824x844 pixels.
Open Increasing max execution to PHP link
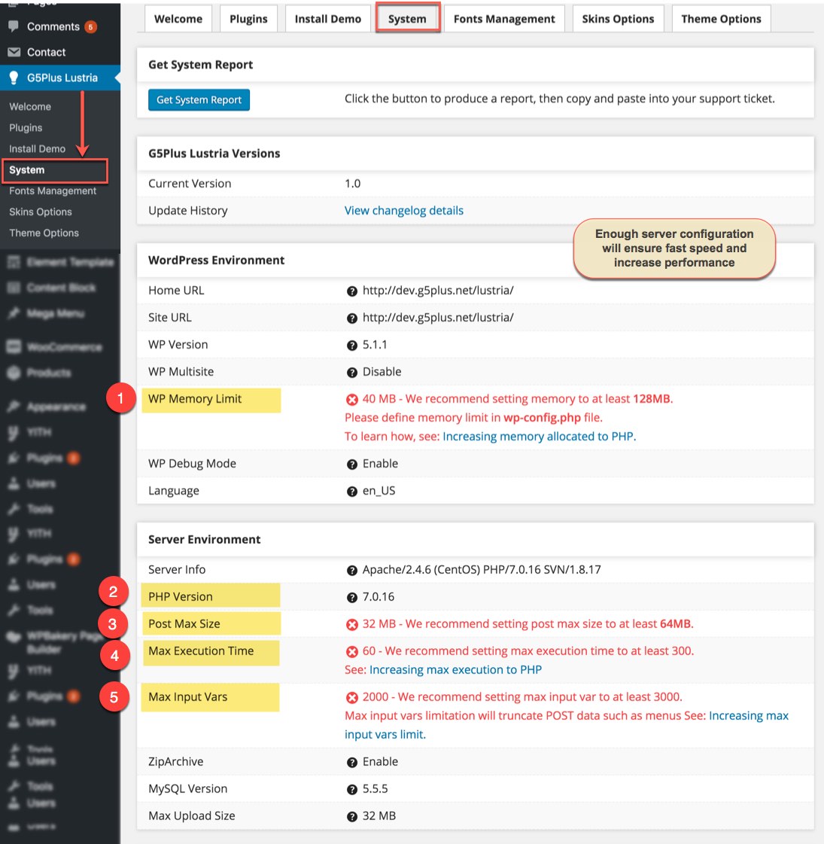click(455, 669)
